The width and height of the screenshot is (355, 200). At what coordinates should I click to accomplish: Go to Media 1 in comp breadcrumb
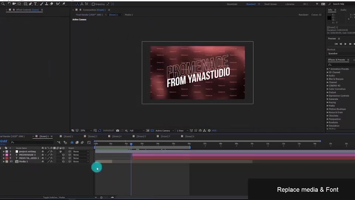(129, 15)
